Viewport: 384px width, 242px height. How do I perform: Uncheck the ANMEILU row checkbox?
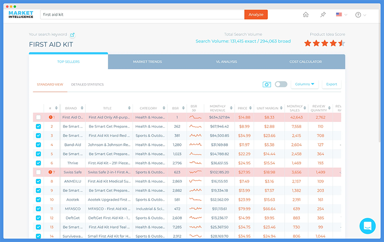38,181
